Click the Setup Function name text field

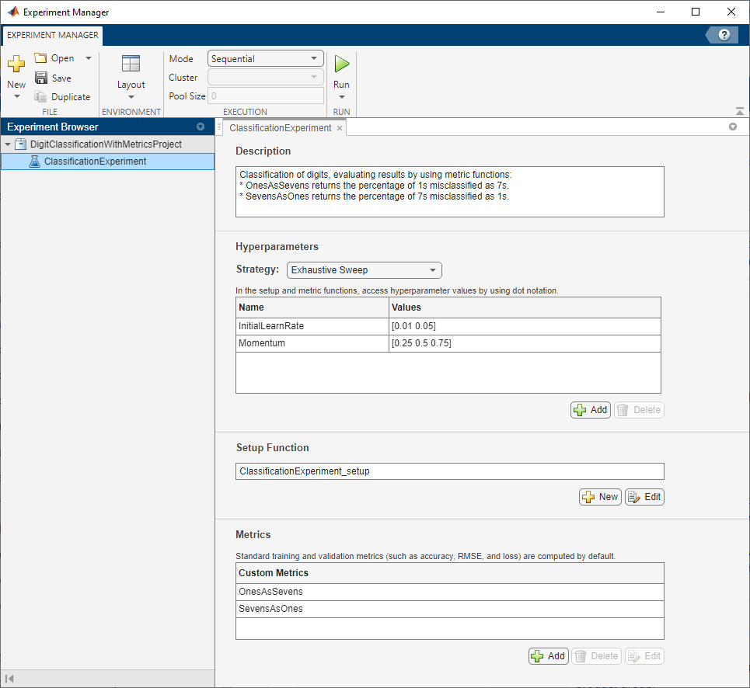(449, 471)
